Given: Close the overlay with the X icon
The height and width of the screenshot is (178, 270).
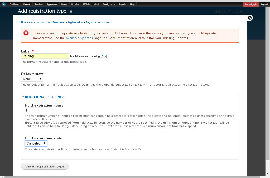Looking at the screenshot, I should (x=250, y=18).
